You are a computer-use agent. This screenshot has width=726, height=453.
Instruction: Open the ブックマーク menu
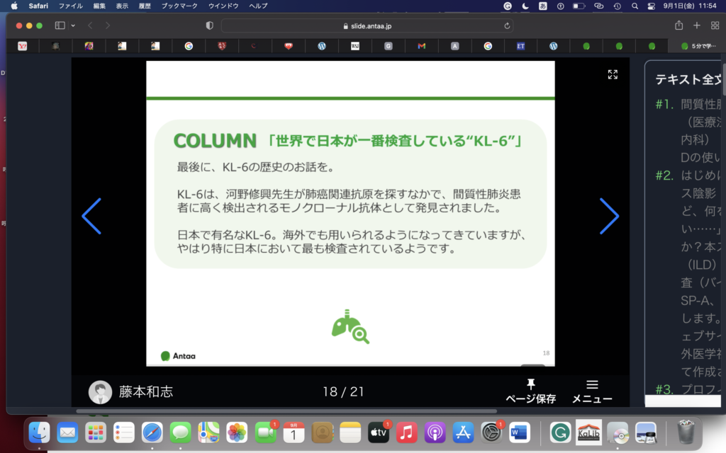(x=179, y=6)
